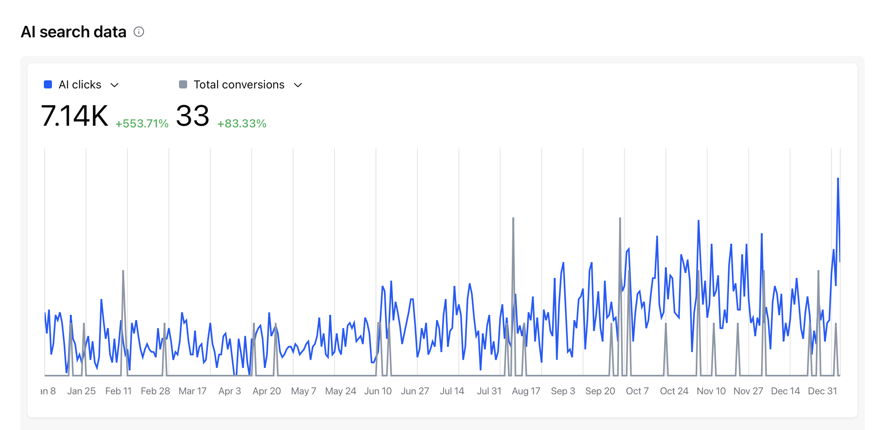Click the May 7 axis label

(304, 391)
